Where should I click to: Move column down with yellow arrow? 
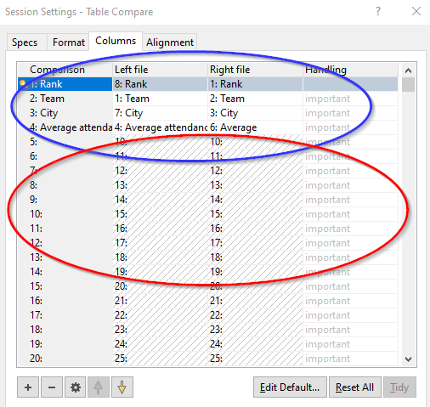coord(122,387)
